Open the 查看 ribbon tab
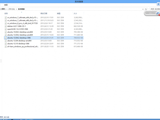160x120 pixels. pyautogui.click(x=6, y=5)
